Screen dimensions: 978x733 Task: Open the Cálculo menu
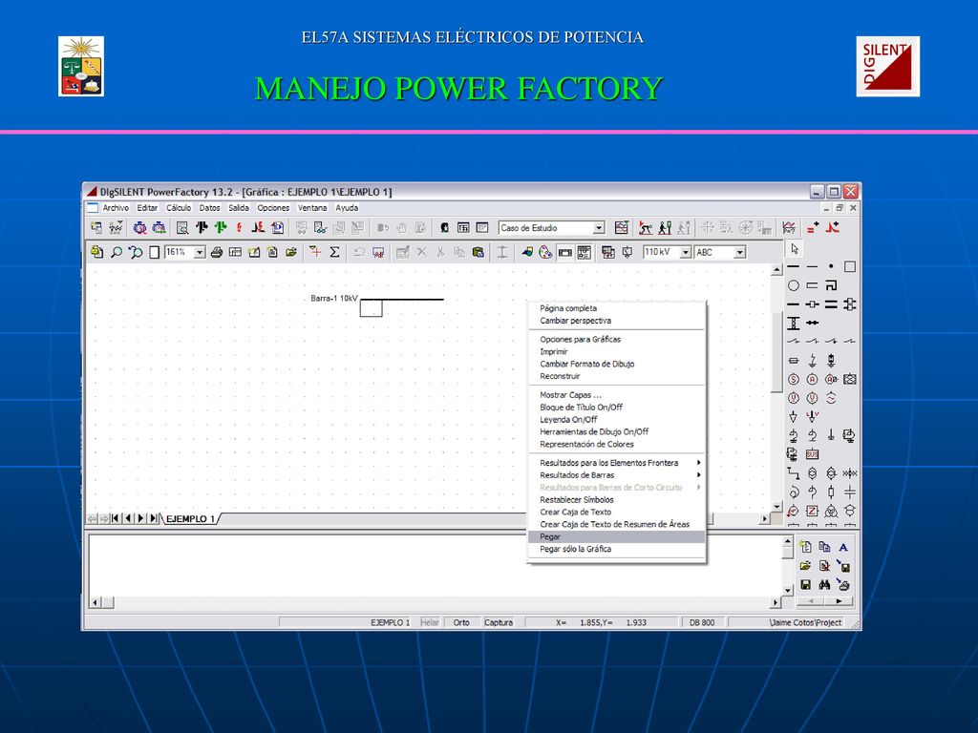click(x=179, y=208)
